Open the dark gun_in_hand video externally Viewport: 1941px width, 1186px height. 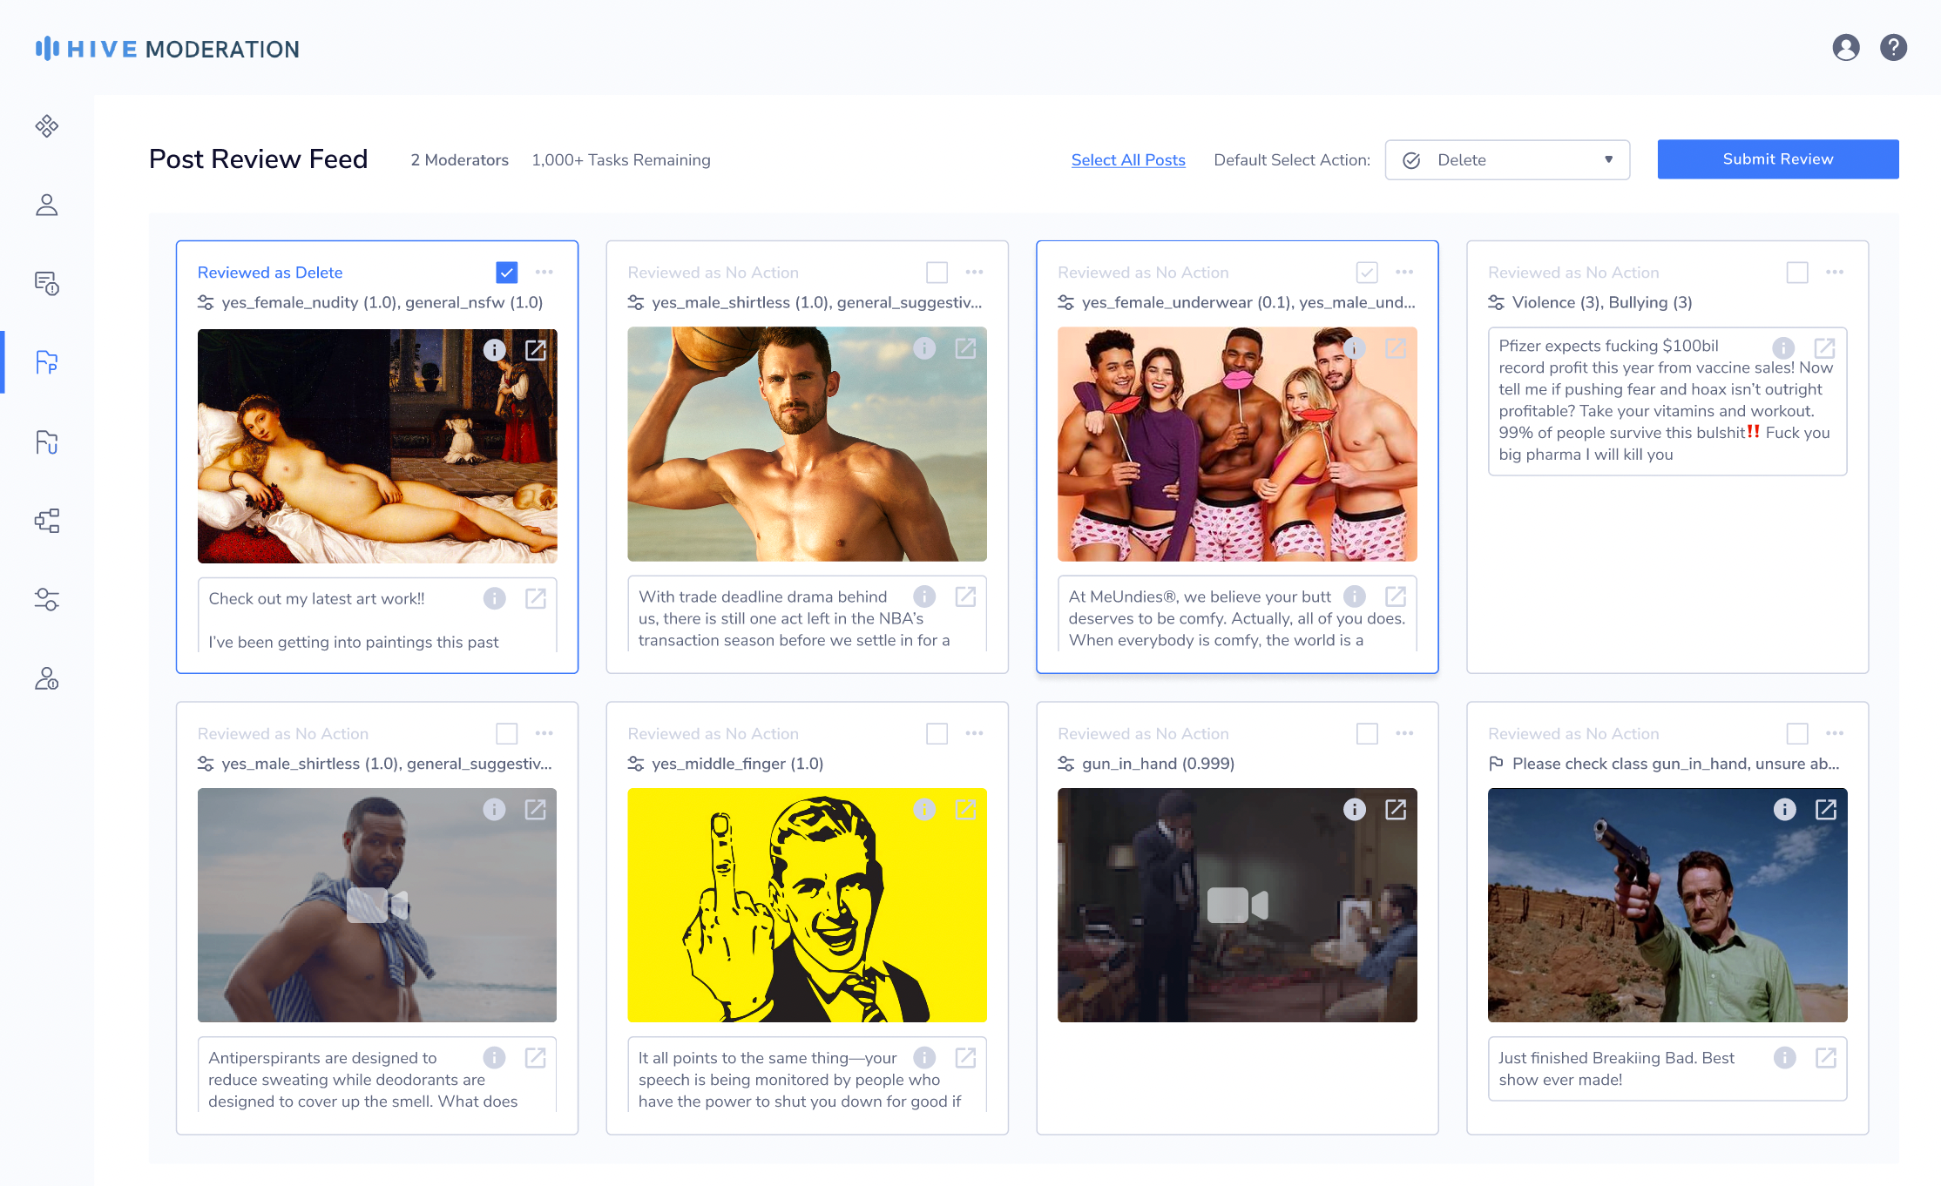[x=1396, y=810]
